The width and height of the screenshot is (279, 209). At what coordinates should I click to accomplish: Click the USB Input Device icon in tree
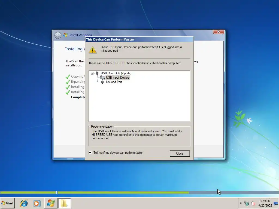(x=102, y=78)
